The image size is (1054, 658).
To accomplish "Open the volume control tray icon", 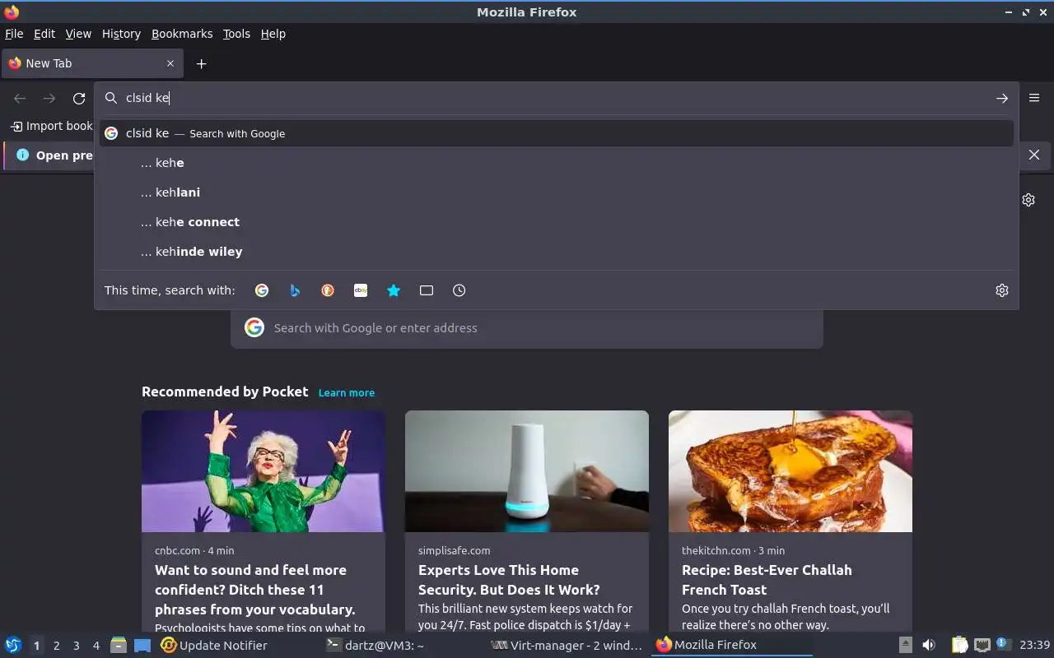I will (929, 645).
